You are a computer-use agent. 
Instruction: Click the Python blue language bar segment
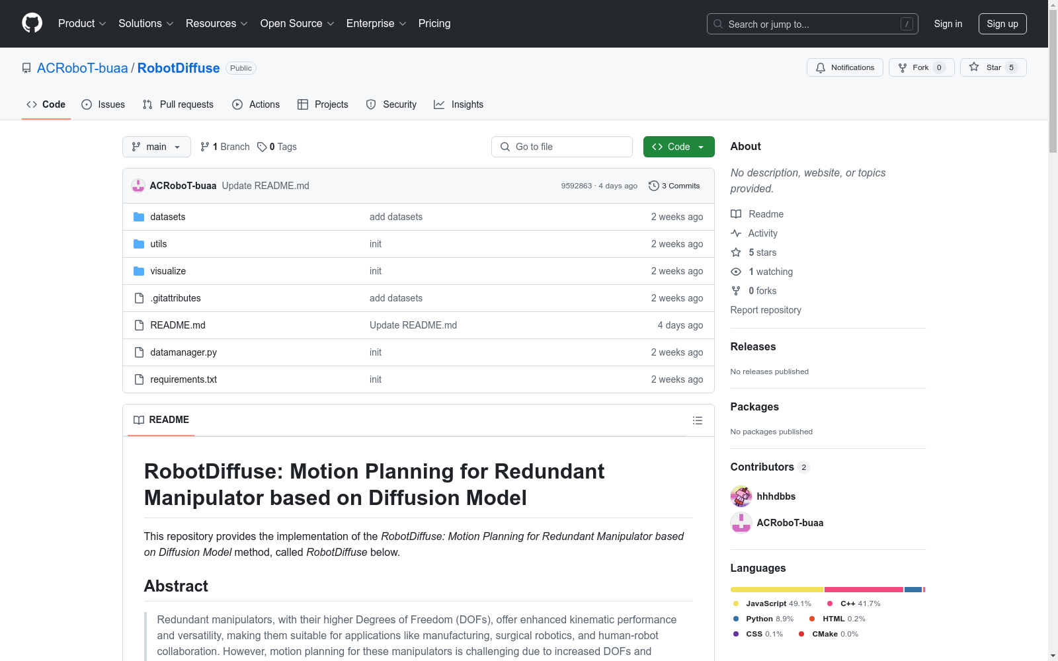coord(913,590)
